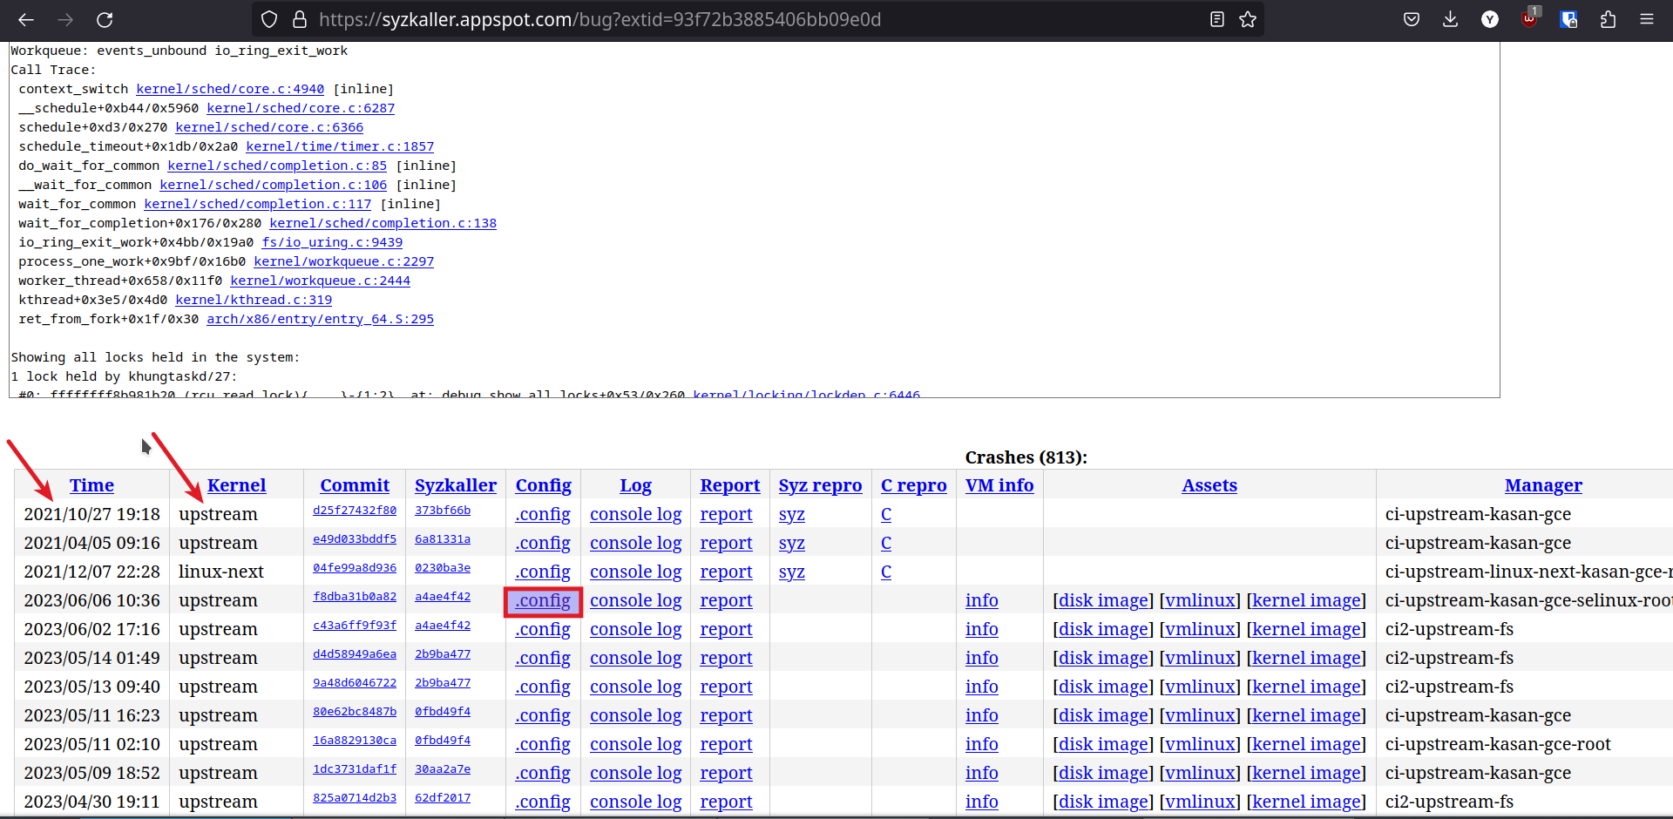This screenshot has width=1673, height=819.
Task: Click the URL address bar
Action: pos(697,19)
